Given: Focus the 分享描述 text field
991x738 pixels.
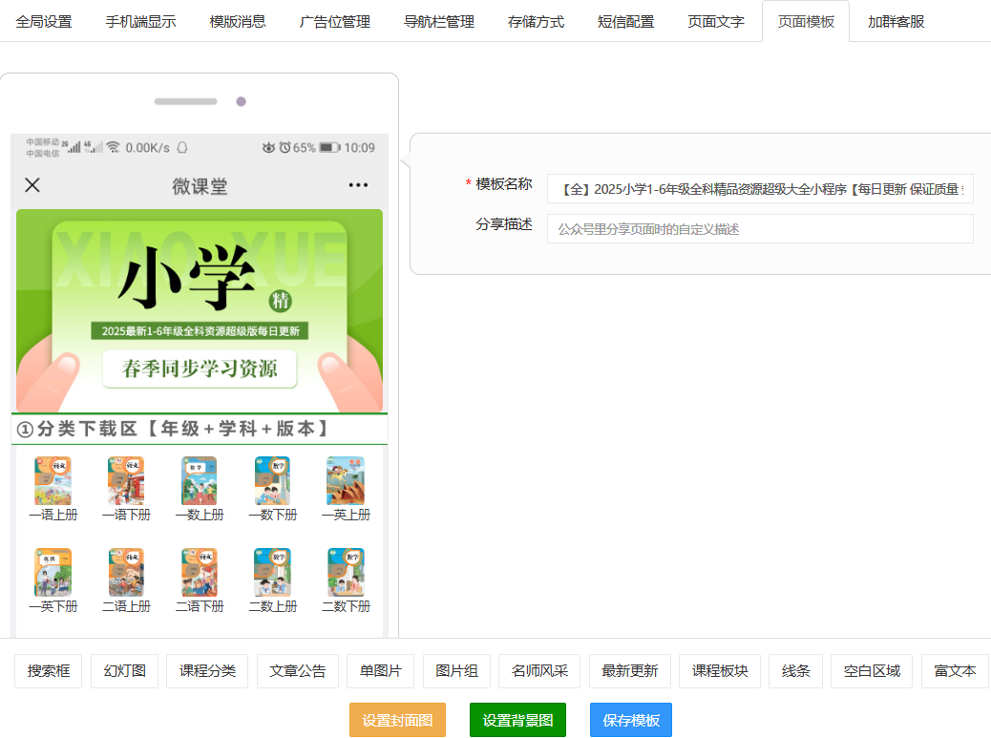Looking at the screenshot, I should (x=759, y=229).
